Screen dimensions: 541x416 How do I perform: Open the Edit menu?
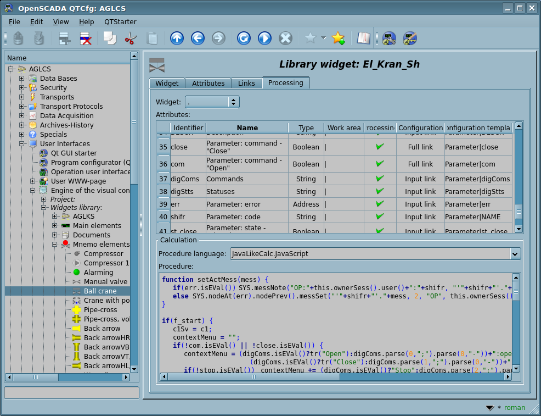(36, 21)
